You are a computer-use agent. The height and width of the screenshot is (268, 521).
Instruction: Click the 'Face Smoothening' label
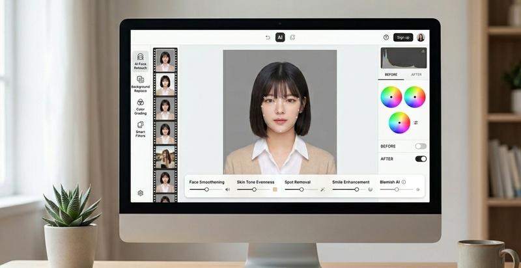206,182
